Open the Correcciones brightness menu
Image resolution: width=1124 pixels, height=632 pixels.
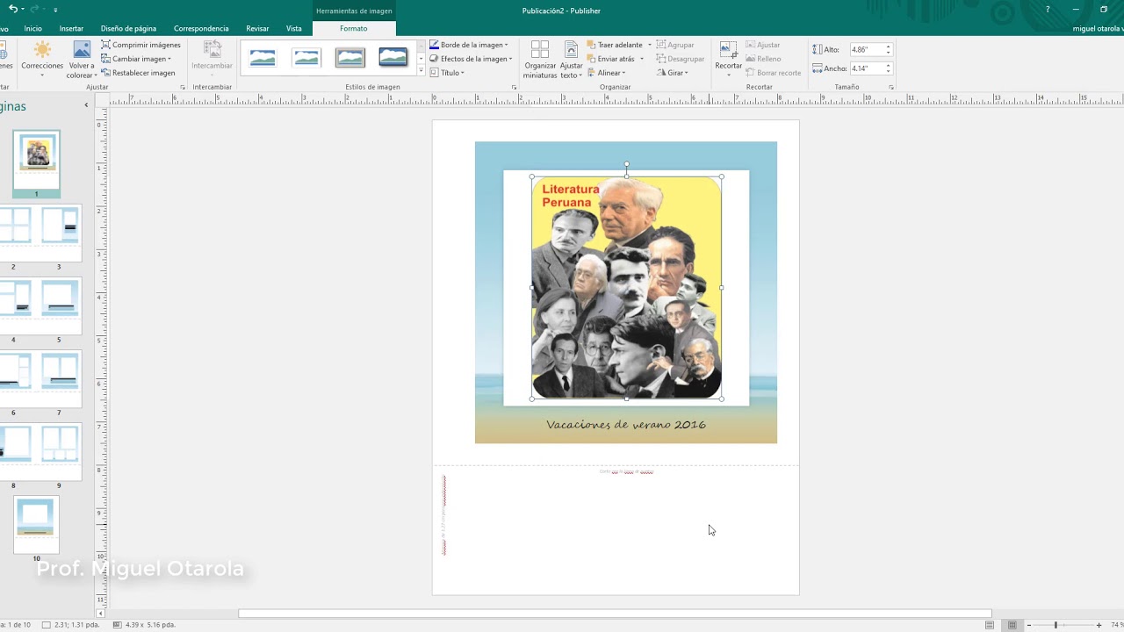click(x=42, y=60)
